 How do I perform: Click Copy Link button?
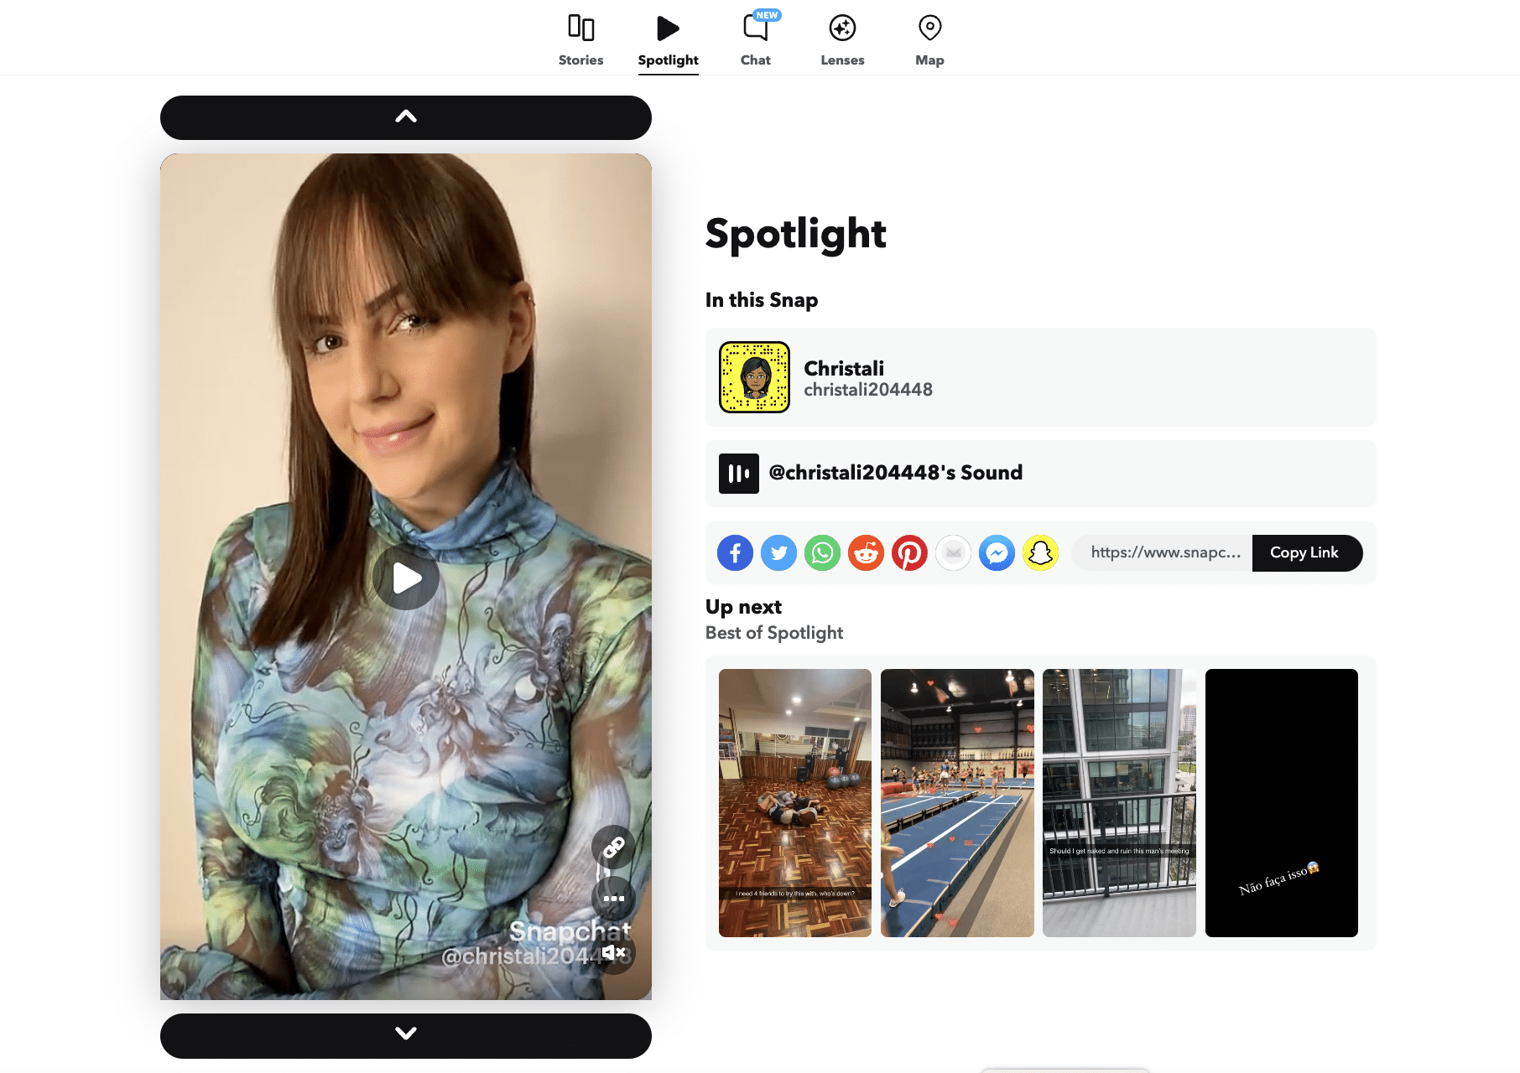point(1307,553)
